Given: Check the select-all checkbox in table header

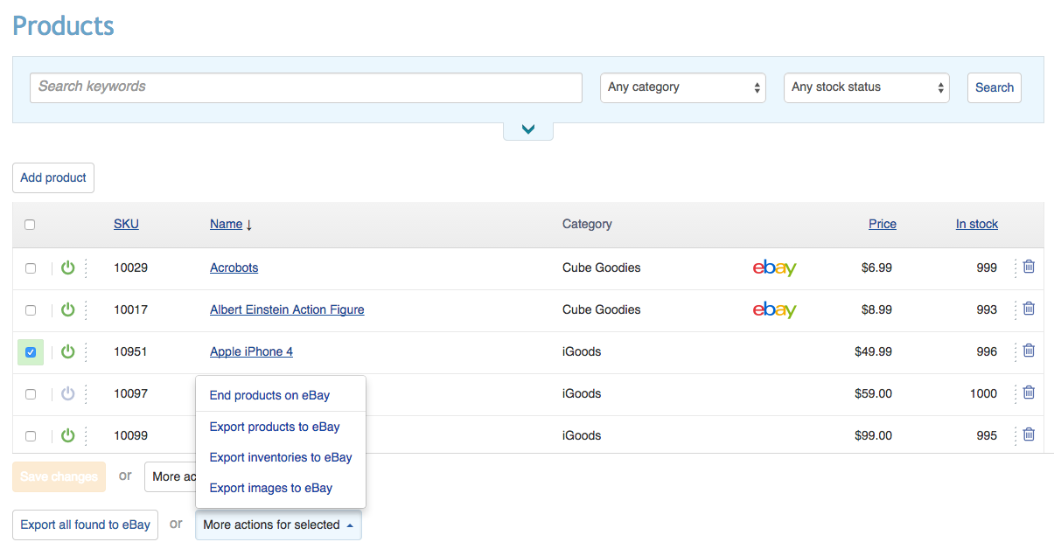Looking at the screenshot, I should coord(30,225).
